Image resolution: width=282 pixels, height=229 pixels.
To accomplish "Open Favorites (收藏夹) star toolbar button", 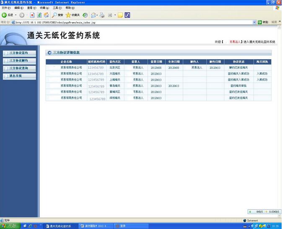I will click(72, 15).
